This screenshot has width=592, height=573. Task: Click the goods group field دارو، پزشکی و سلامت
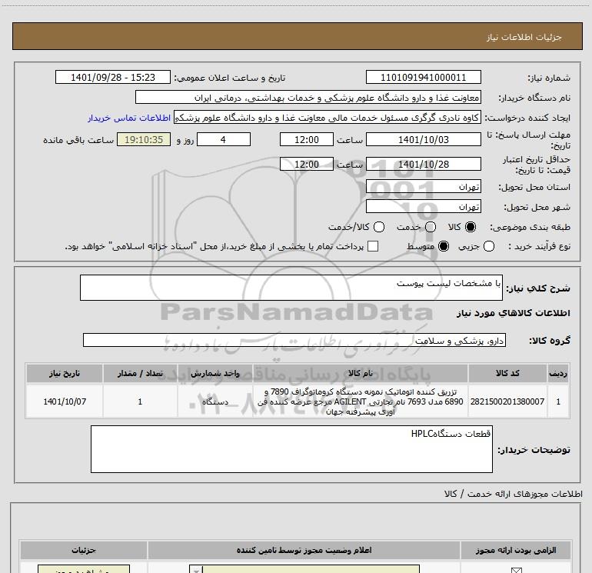(x=294, y=340)
